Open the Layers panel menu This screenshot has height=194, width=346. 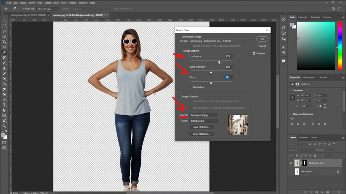[343, 138]
